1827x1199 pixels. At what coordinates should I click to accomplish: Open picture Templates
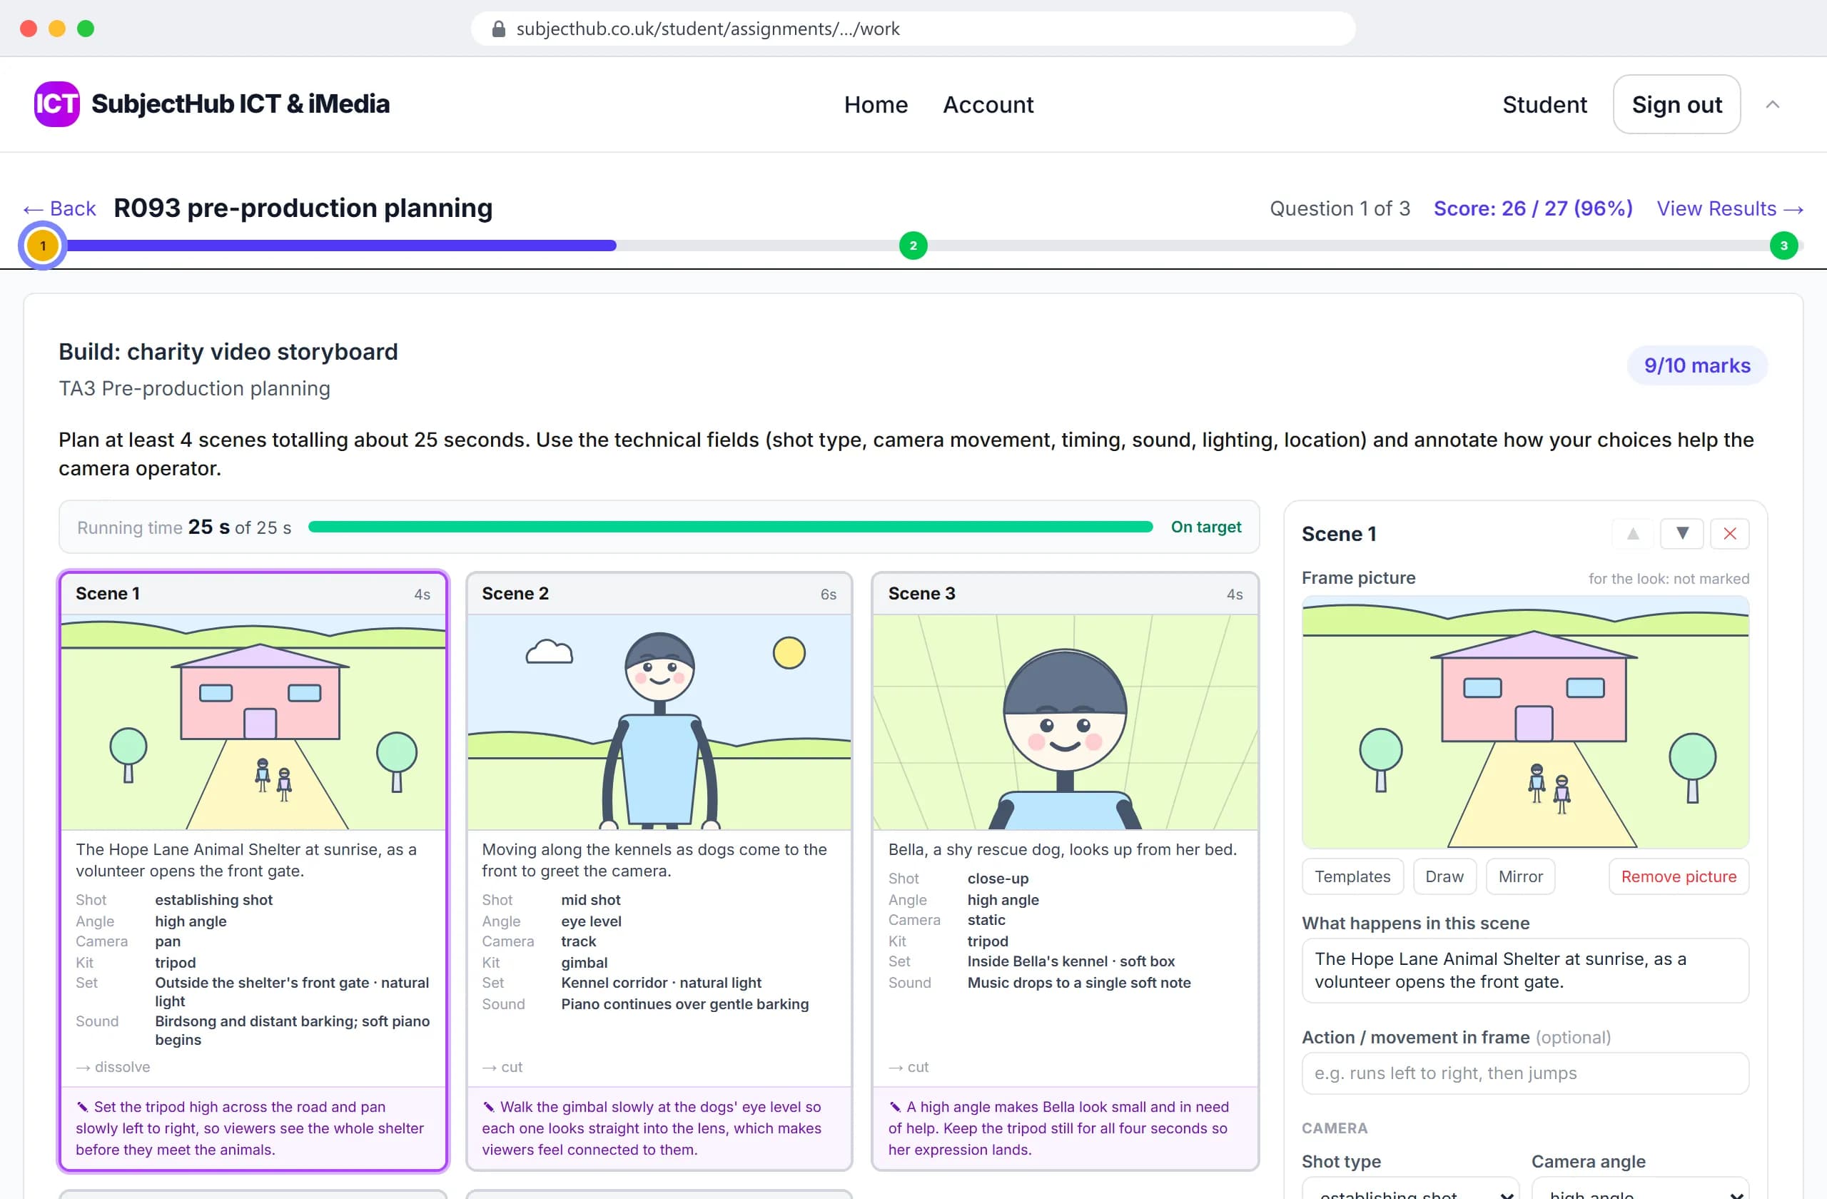(1352, 876)
